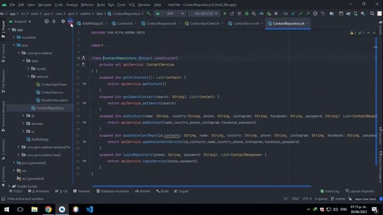The image size is (383, 215).
Task: Open File Explorer from the taskbar
Action: pos(35,210)
